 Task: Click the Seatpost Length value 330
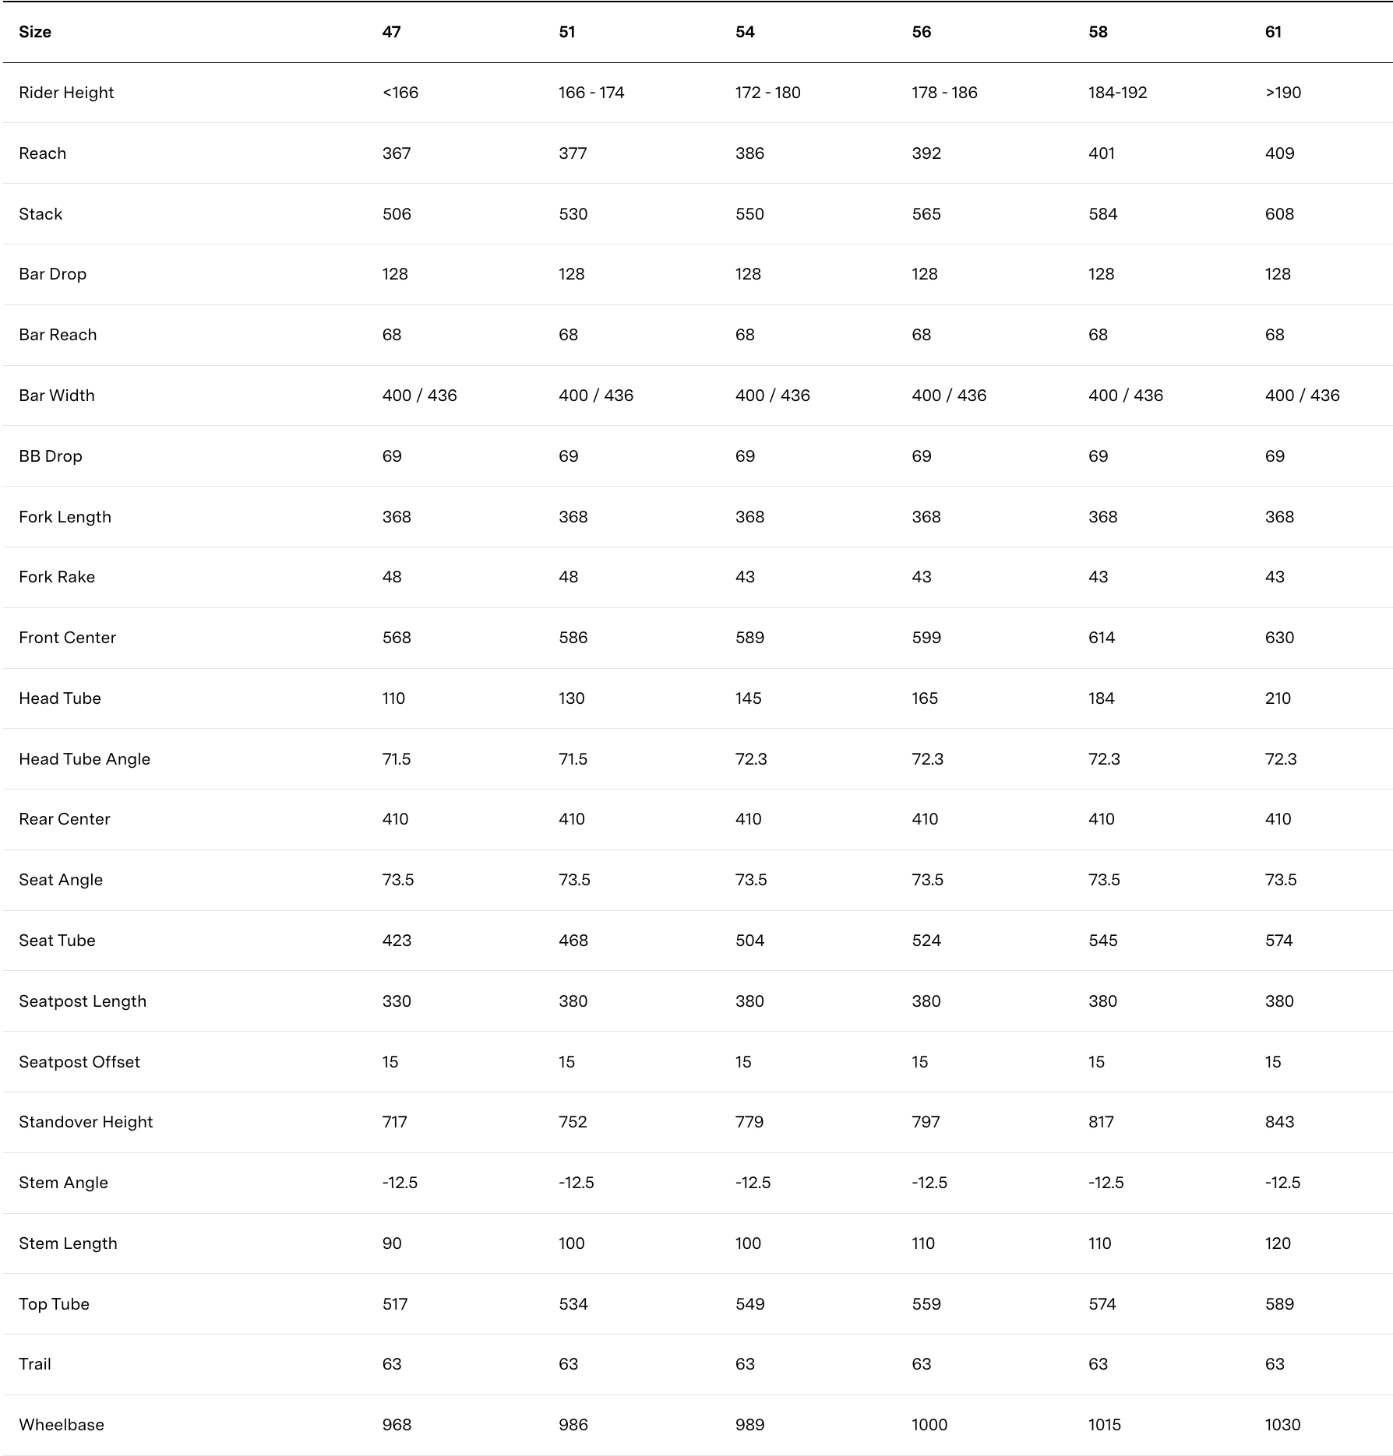[x=397, y=1001]
